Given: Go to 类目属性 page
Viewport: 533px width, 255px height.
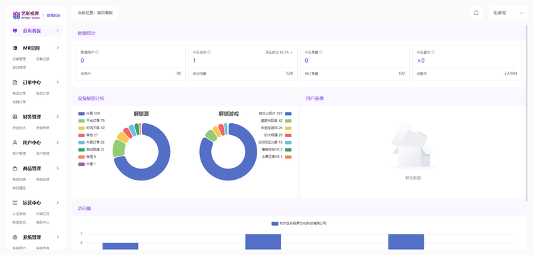Looking at the screenshot, I should coord(19,188).
